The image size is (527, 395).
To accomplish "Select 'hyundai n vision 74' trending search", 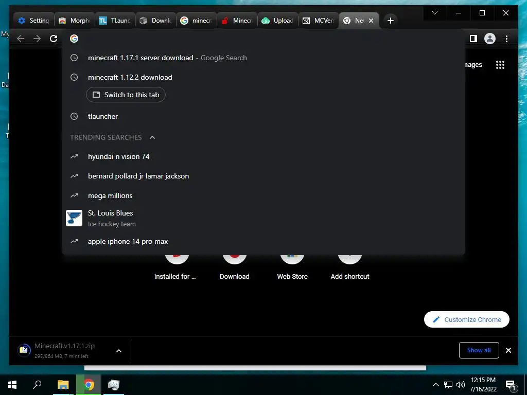I will [263, 156].
